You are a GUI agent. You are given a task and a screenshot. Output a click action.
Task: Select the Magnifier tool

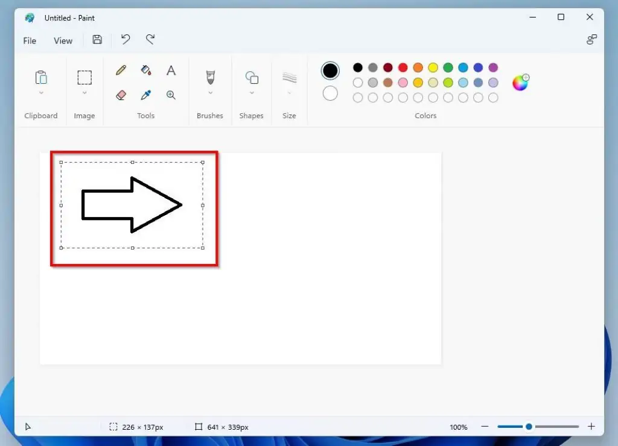click(171, 95)
